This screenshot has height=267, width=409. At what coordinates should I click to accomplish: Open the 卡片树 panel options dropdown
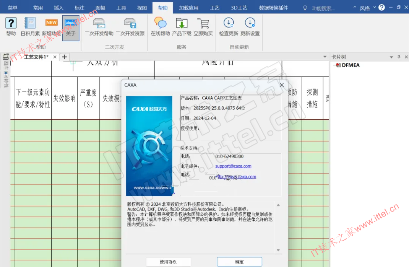point(391,57)
